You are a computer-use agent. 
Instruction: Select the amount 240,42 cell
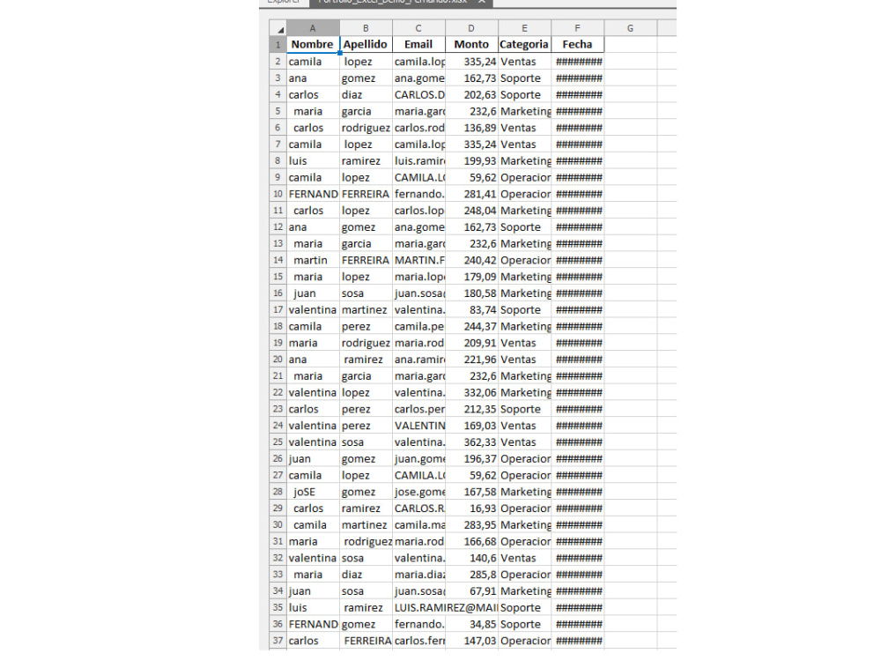tap(471, 260)
